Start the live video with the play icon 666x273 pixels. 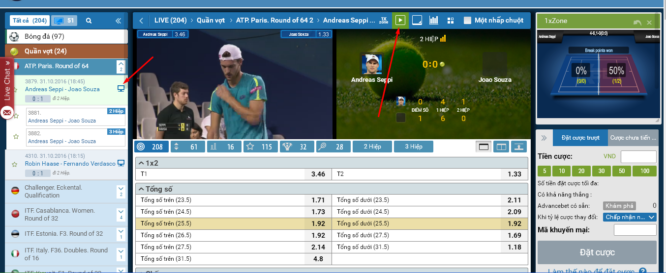click(x=400, y=21)
